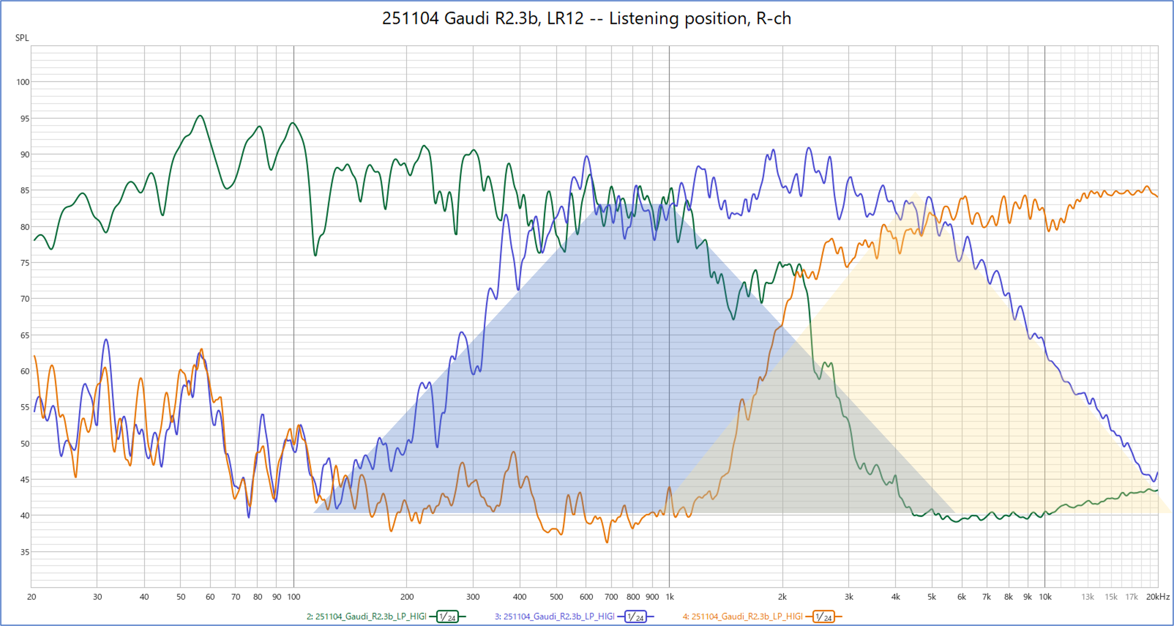Click the SPL axis title label
The width and height of the screenshot is (1174, 626).
(x=22, y=38)
